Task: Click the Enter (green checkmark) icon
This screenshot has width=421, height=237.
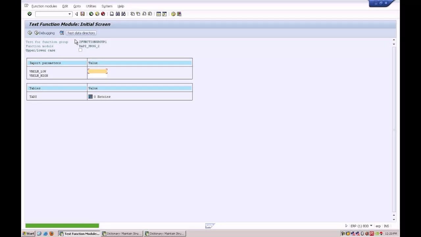Action: point(30,14)
